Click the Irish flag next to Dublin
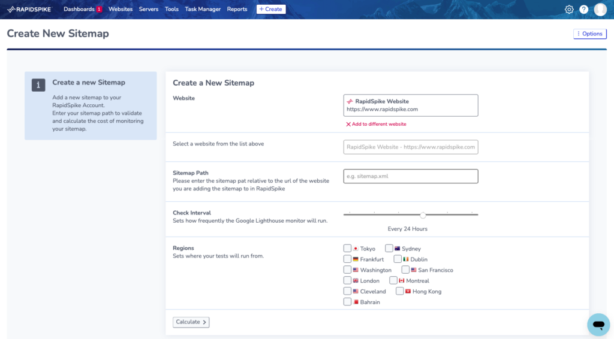614x339 pixels. [406, 259]
